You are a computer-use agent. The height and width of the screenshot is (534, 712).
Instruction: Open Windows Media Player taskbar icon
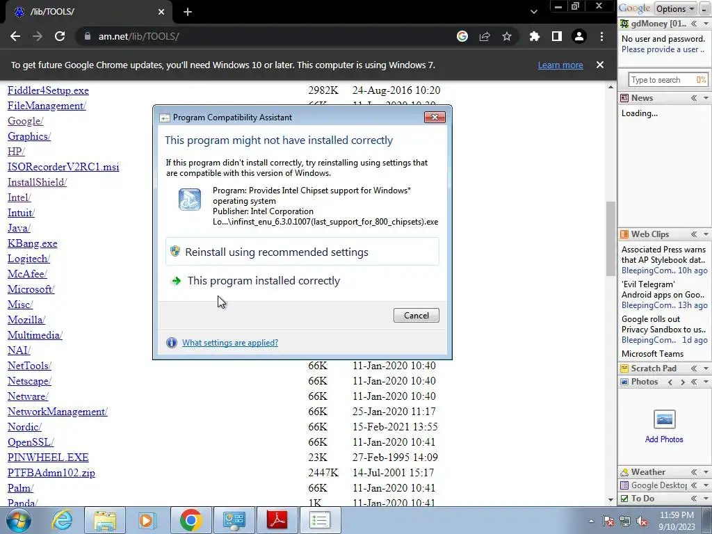coord(147,520)
